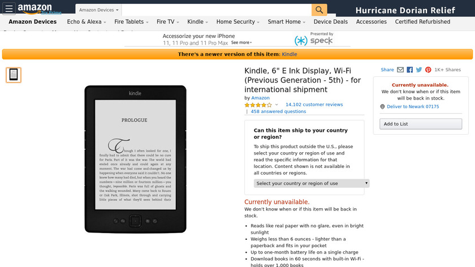Share on Twitter icon
The image size is (475, 267).
coord(419,70)
